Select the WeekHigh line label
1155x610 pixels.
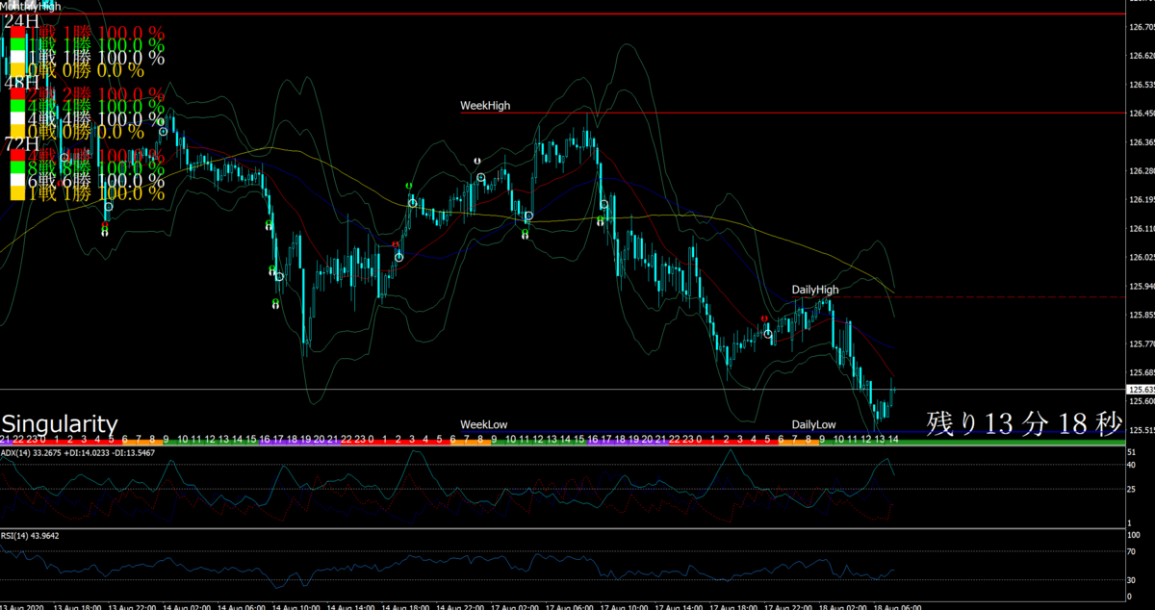coord(485,106)
